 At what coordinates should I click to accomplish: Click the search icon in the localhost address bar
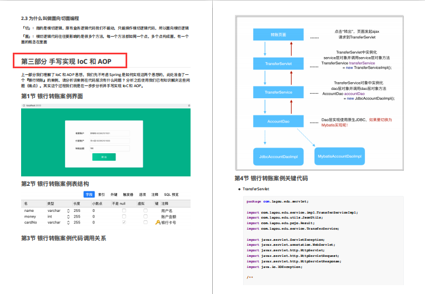[x=24, y=105]
